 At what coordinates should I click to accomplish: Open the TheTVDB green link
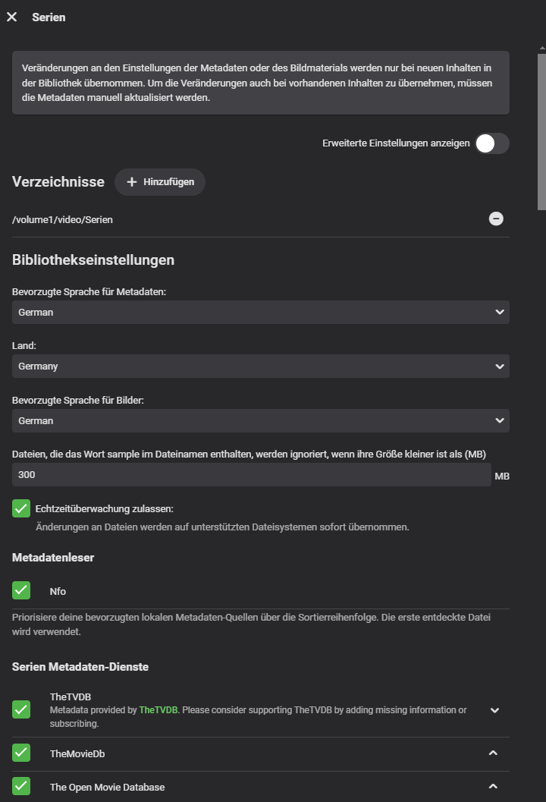158,710
